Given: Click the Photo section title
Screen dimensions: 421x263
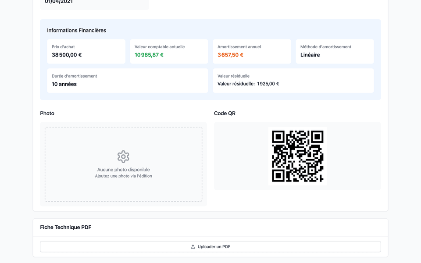Looking at the screenshot, I should (x=47, y=113).
